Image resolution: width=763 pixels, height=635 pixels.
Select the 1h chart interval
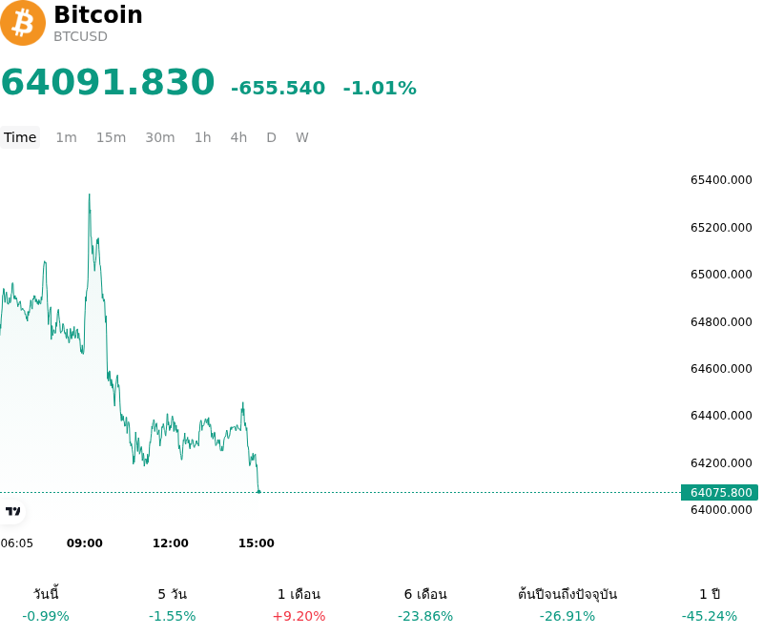(203, 137)
